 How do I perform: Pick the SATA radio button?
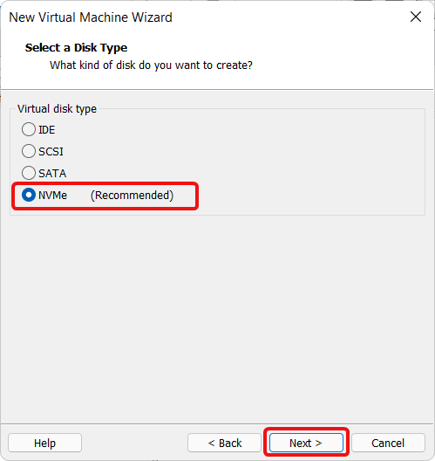click(x=29, y=173)
